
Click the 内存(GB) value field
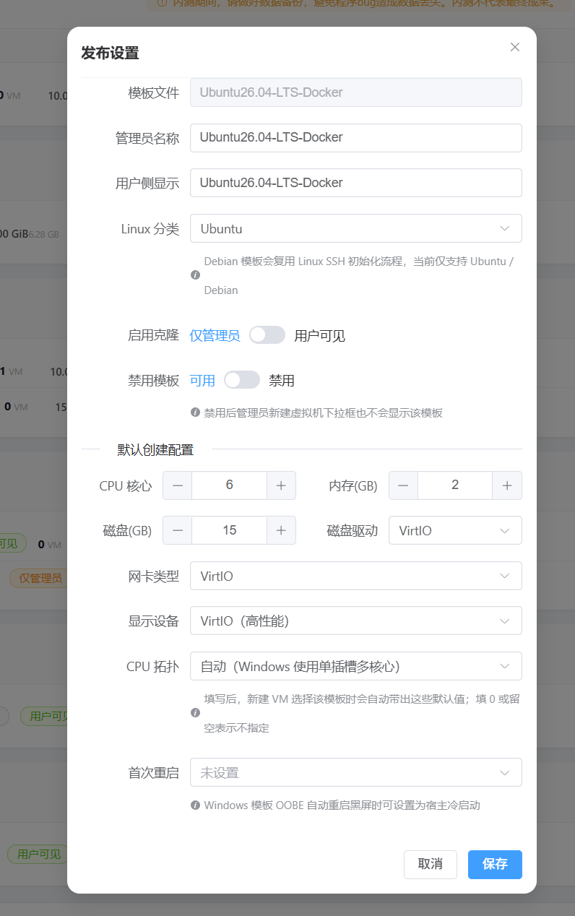pyautogui.click(x=455, y=485)
